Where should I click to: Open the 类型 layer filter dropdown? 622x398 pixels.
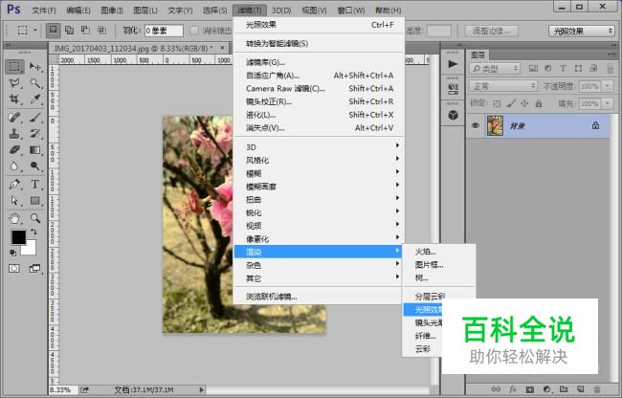tap(495, 69)
